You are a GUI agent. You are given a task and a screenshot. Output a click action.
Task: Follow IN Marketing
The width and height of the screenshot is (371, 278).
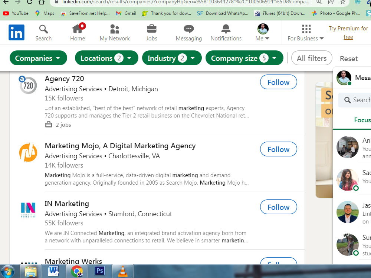coord(278,207)
